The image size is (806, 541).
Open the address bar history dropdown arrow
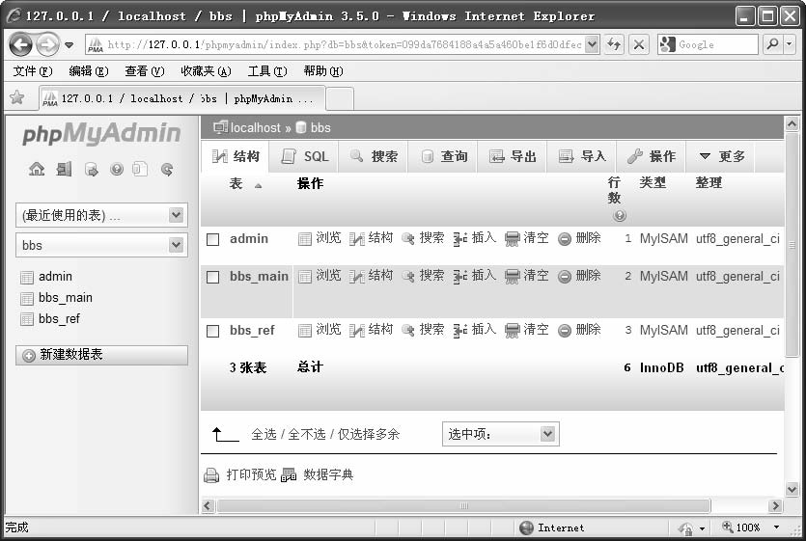[x=592, y=44]
